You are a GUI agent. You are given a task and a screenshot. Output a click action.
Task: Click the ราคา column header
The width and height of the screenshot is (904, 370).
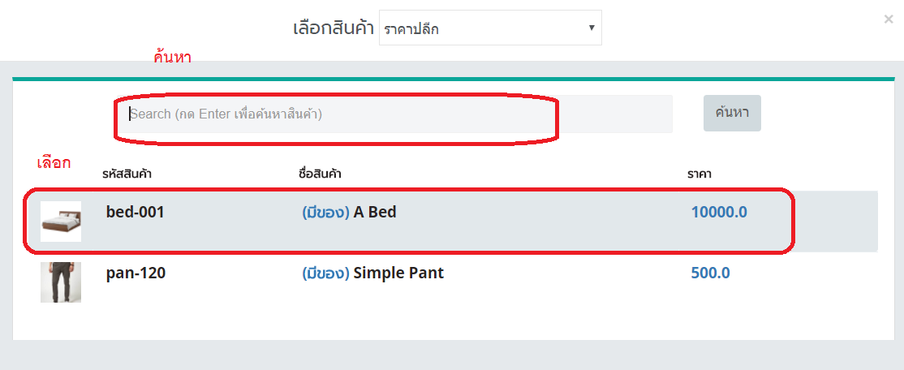[x=699, y=174]
